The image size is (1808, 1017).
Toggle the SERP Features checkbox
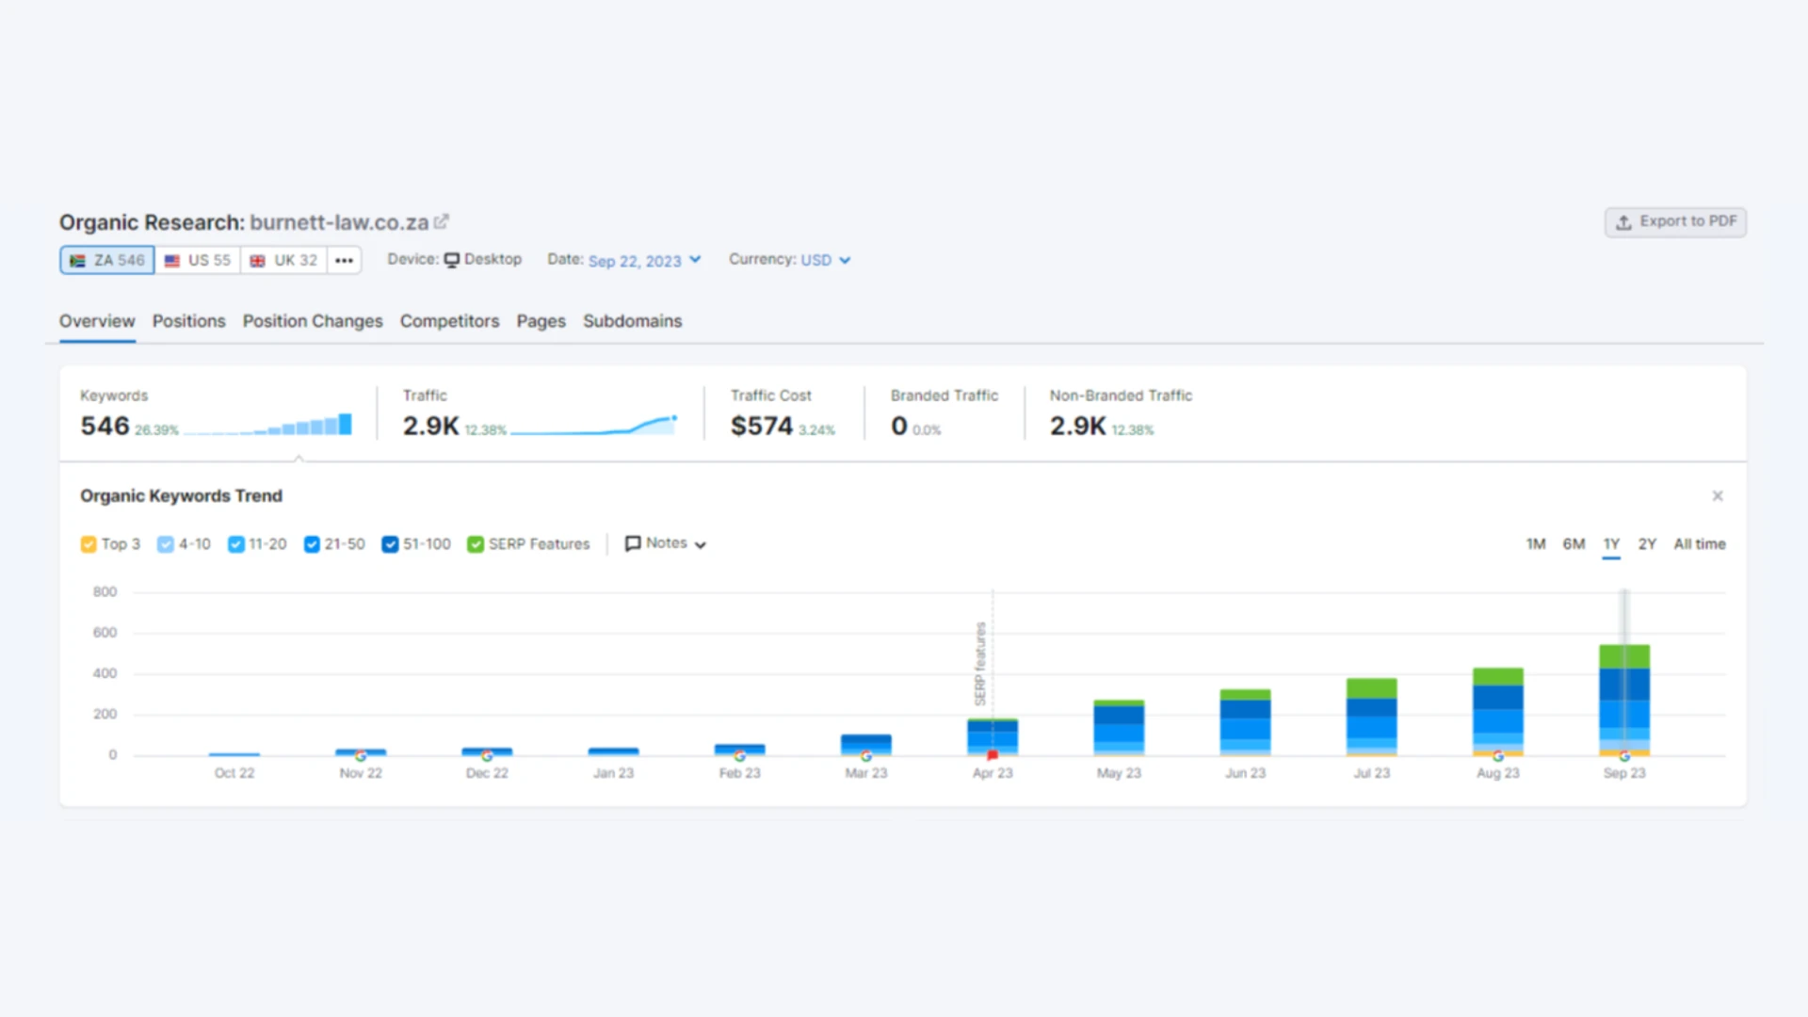tap(476, 544)
